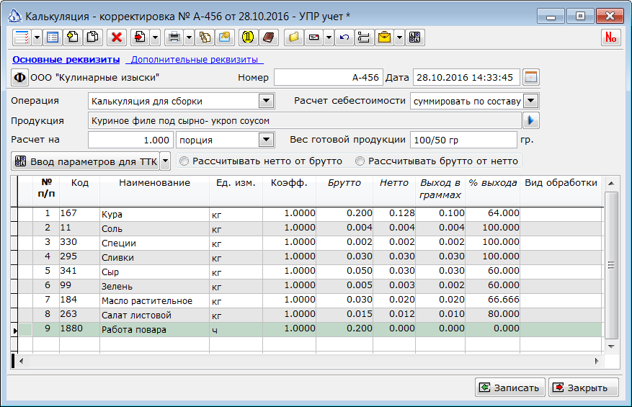Click the vertical scrollbar down arrow
This screenshot has width=632, height=407.
point(611,346)
